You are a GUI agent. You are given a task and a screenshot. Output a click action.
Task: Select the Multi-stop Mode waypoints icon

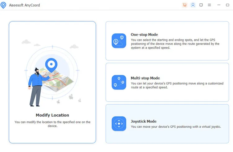(x=119, y=82)
